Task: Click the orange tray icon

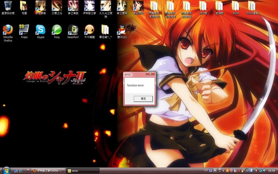Action: pyautogui.click(x=227, y=170)
